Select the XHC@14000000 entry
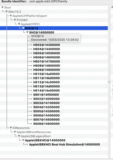Viewport: 113px width, 160px height. tap(42, 33)
